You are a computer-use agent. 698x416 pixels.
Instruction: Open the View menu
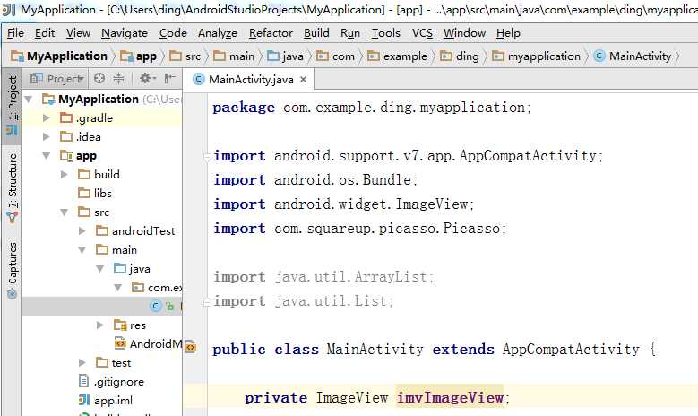[x=78, y=33]
